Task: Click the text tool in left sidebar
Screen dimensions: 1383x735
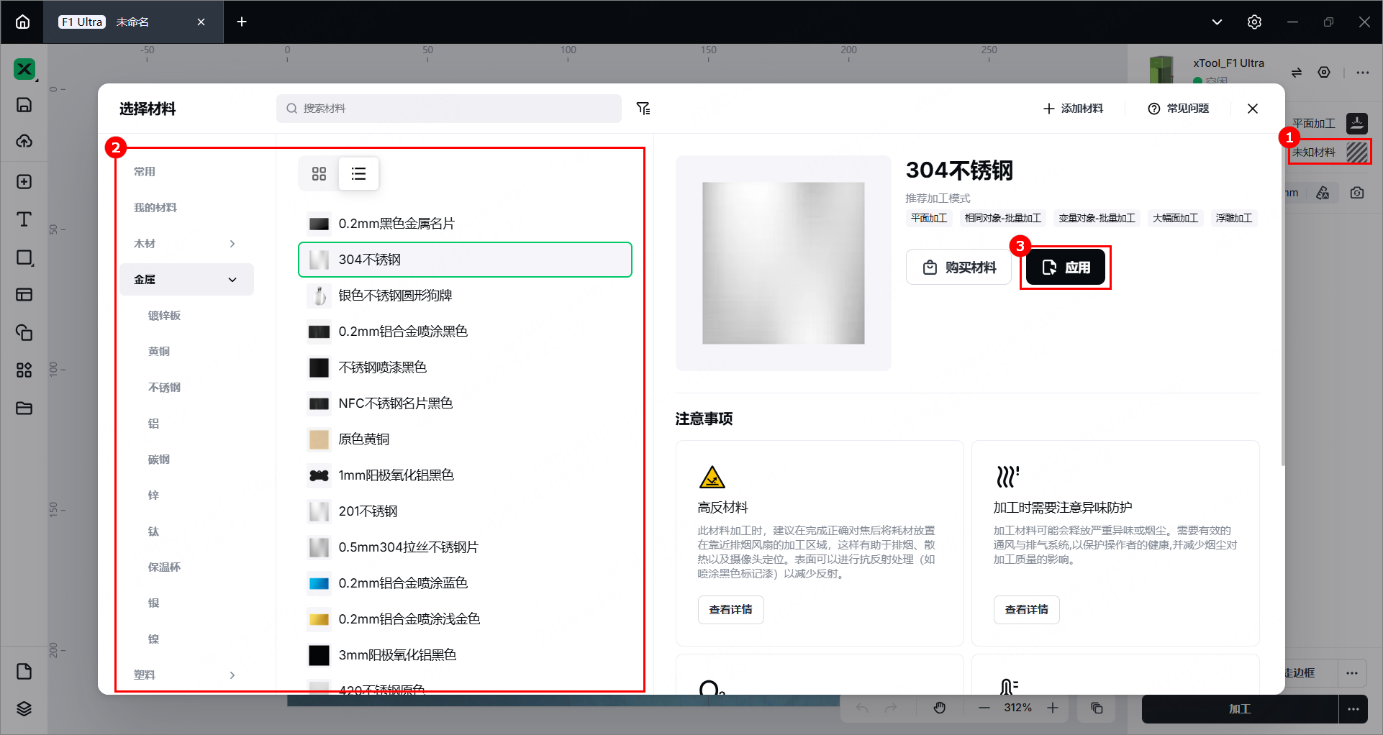Action: 24,219
